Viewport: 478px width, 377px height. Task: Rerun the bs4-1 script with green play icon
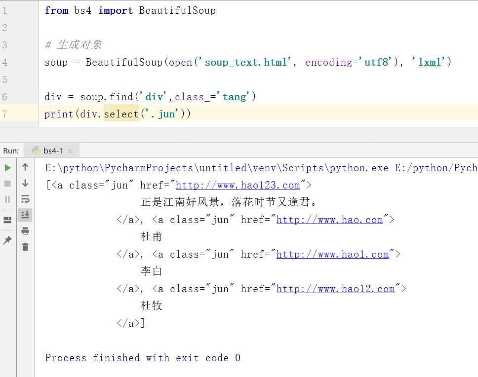pyautogui.click(x=7, y=167)
